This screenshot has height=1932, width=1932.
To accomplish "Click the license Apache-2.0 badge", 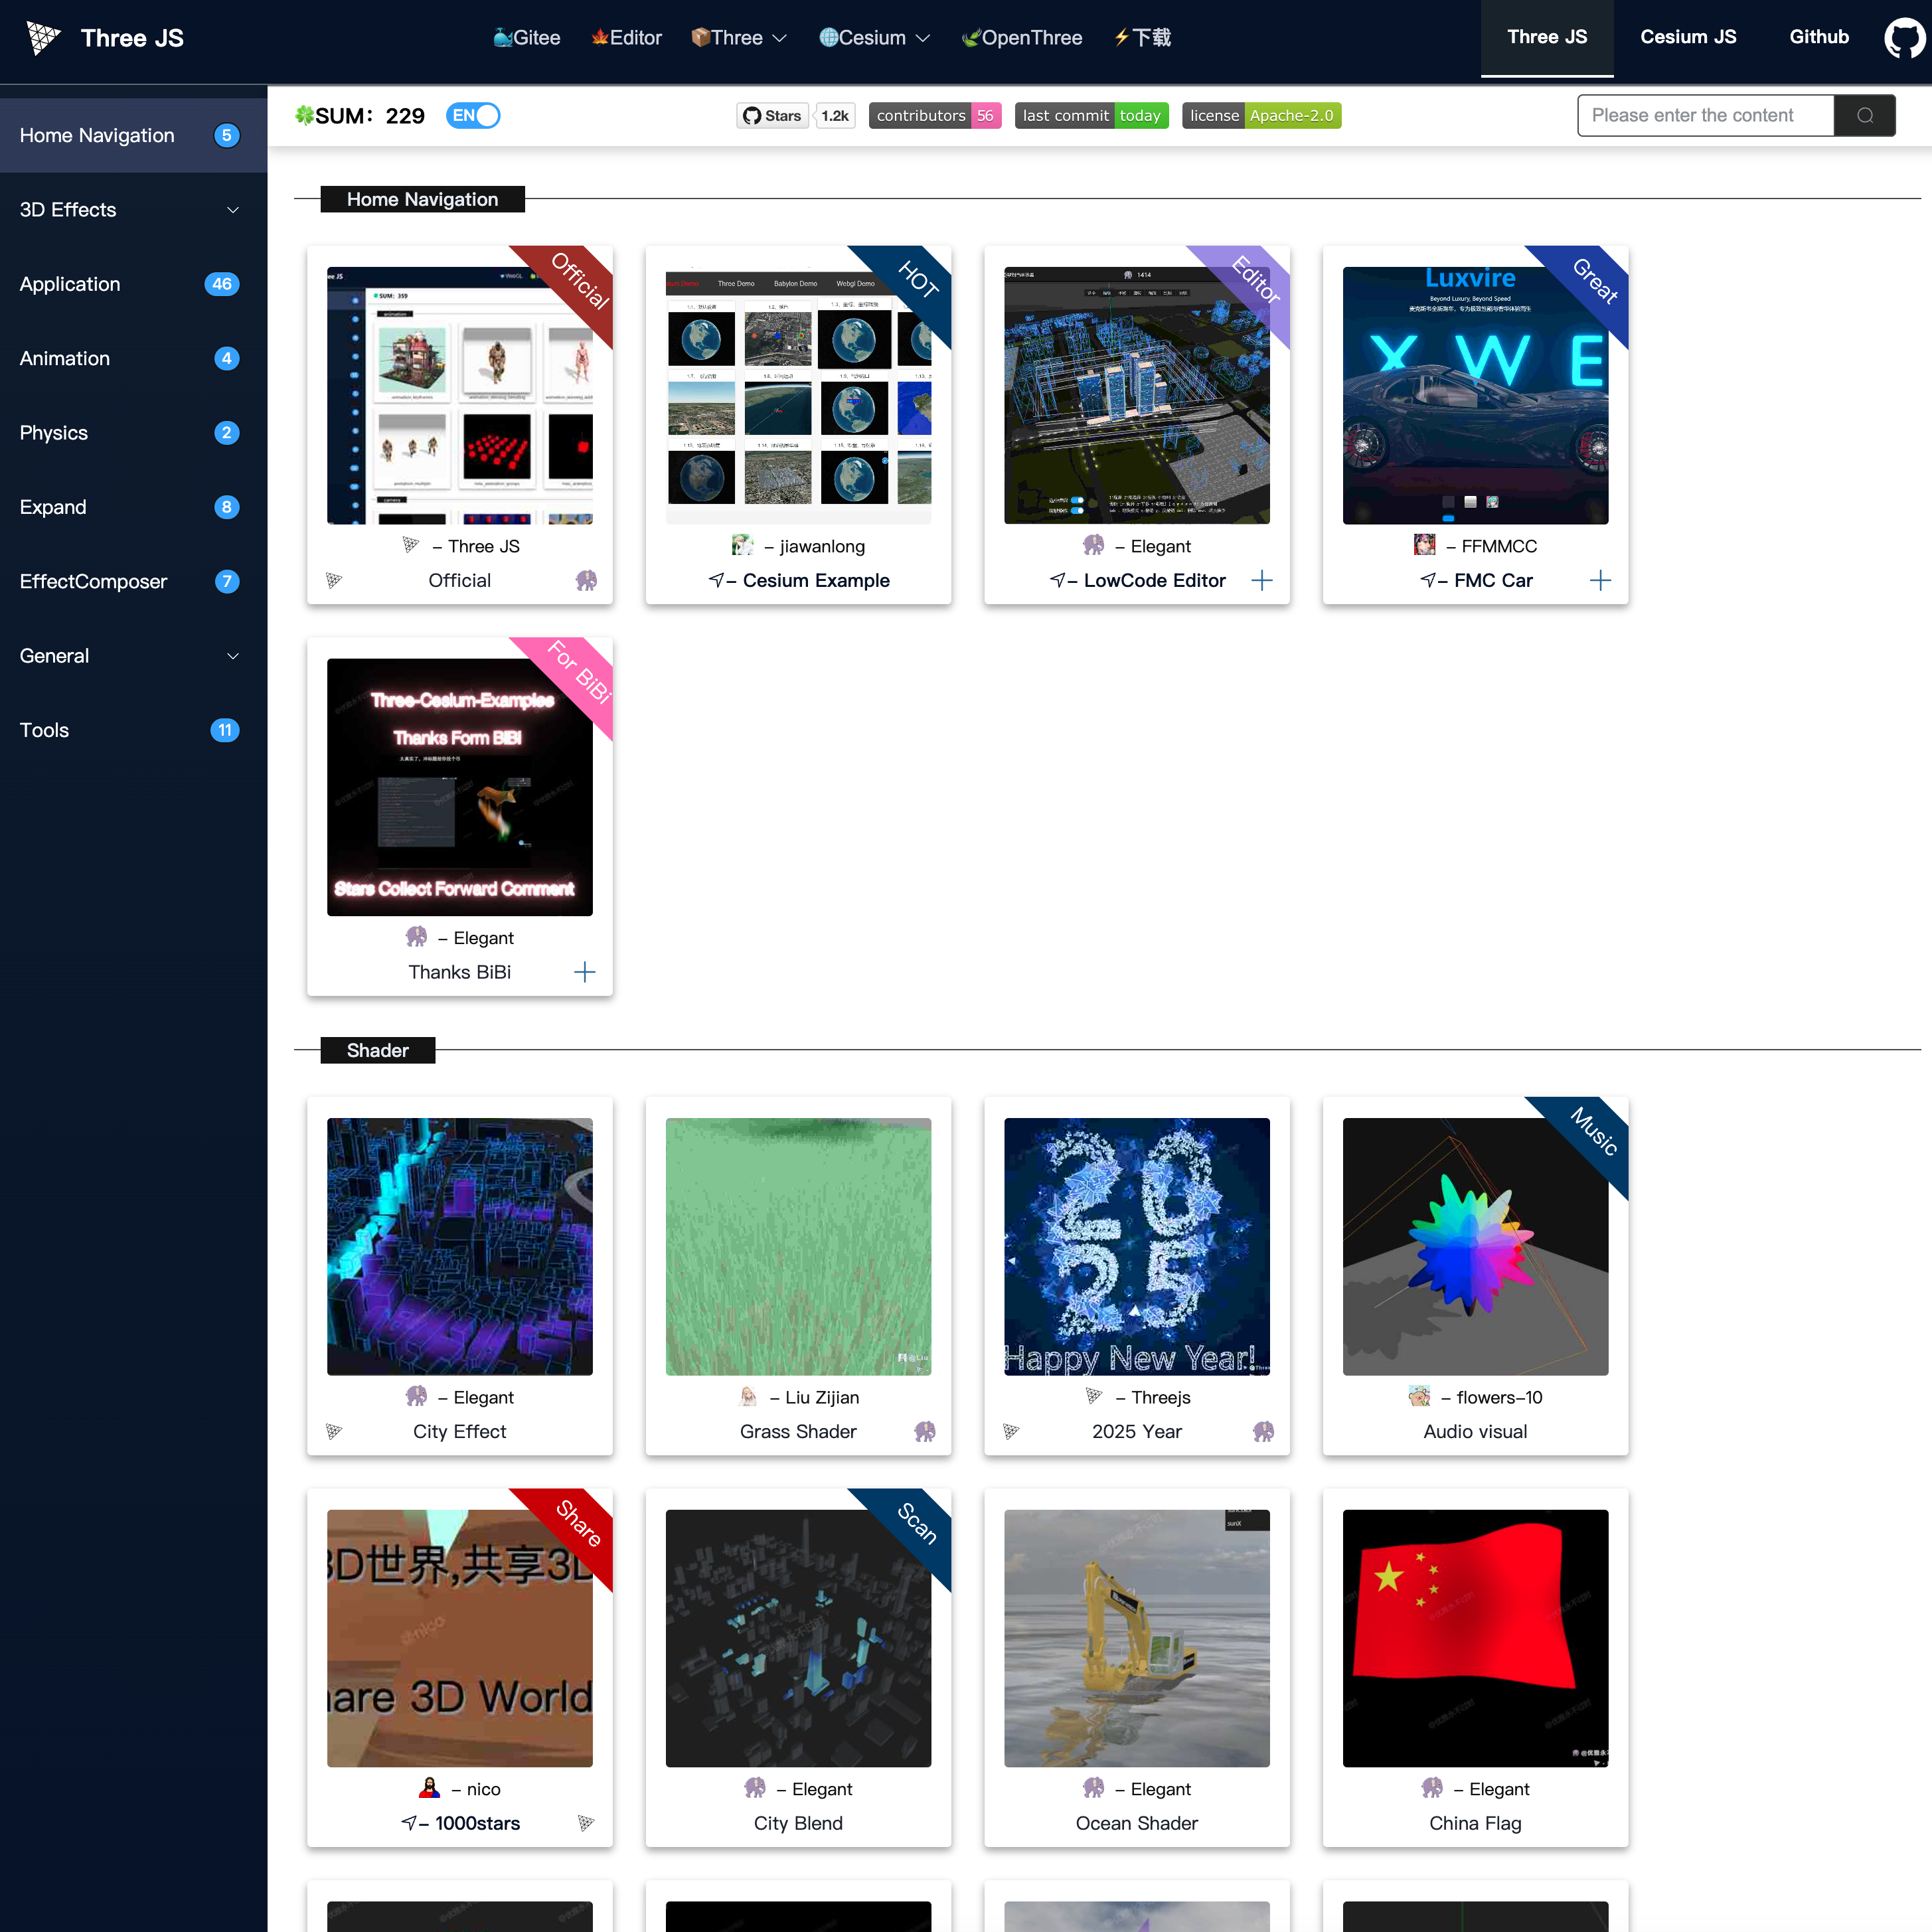I will (1261, 115).
